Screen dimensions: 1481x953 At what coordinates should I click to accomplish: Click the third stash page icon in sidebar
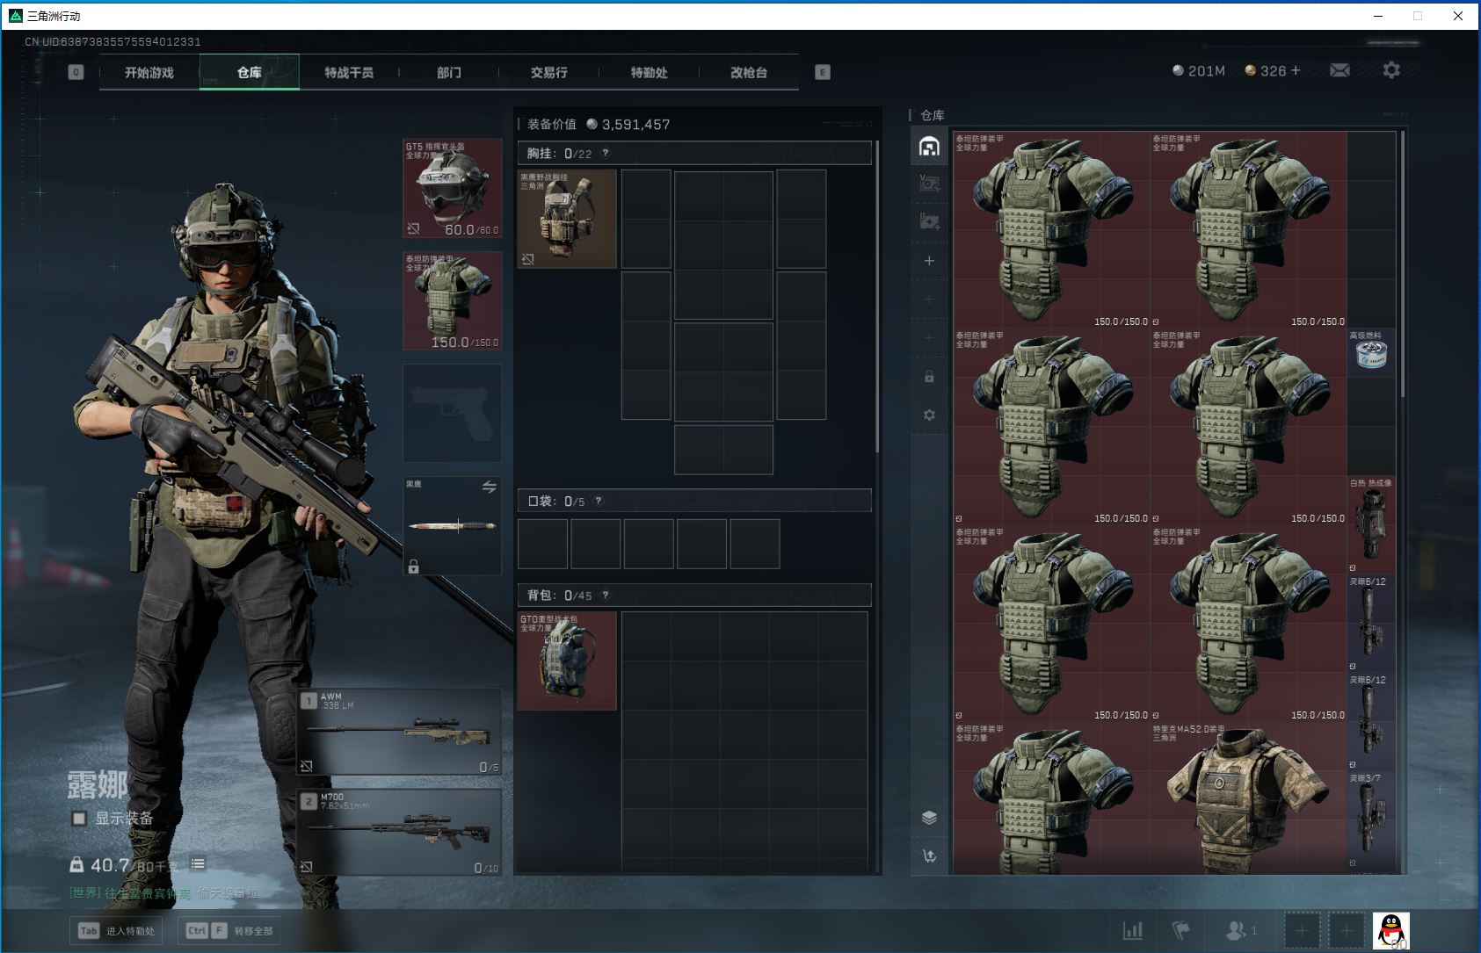pos(929,221)
